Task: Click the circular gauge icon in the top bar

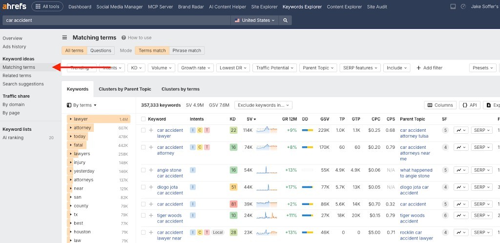Action: click(x=464, y=6)
